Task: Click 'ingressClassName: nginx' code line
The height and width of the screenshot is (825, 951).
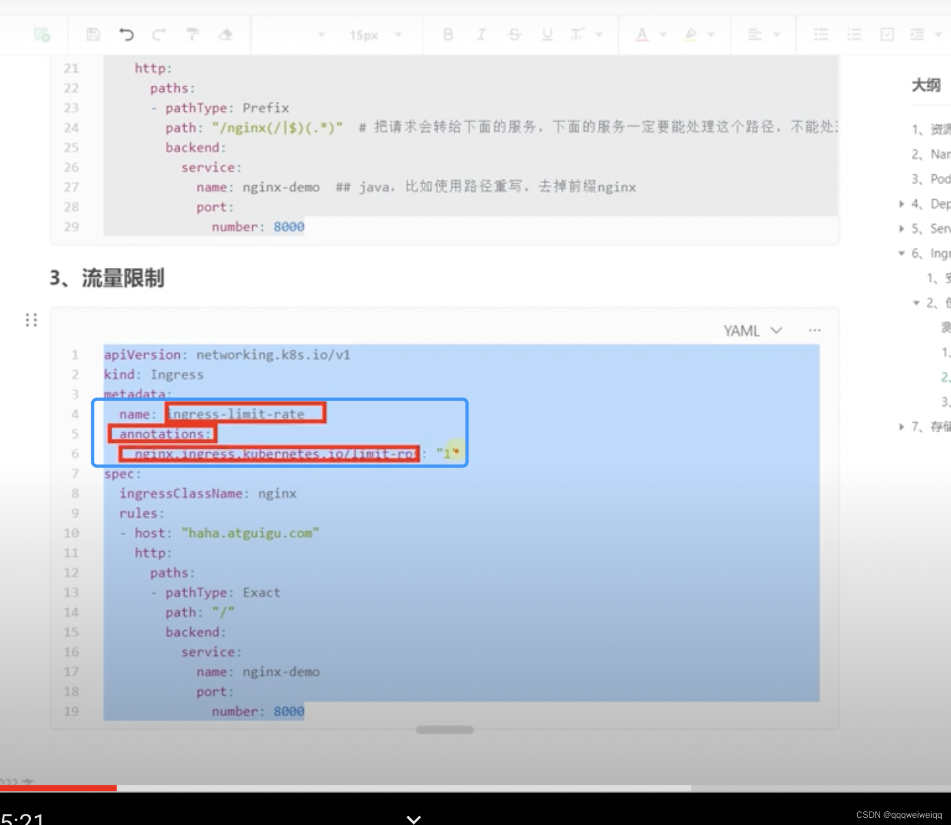Action: pos(208,493)
